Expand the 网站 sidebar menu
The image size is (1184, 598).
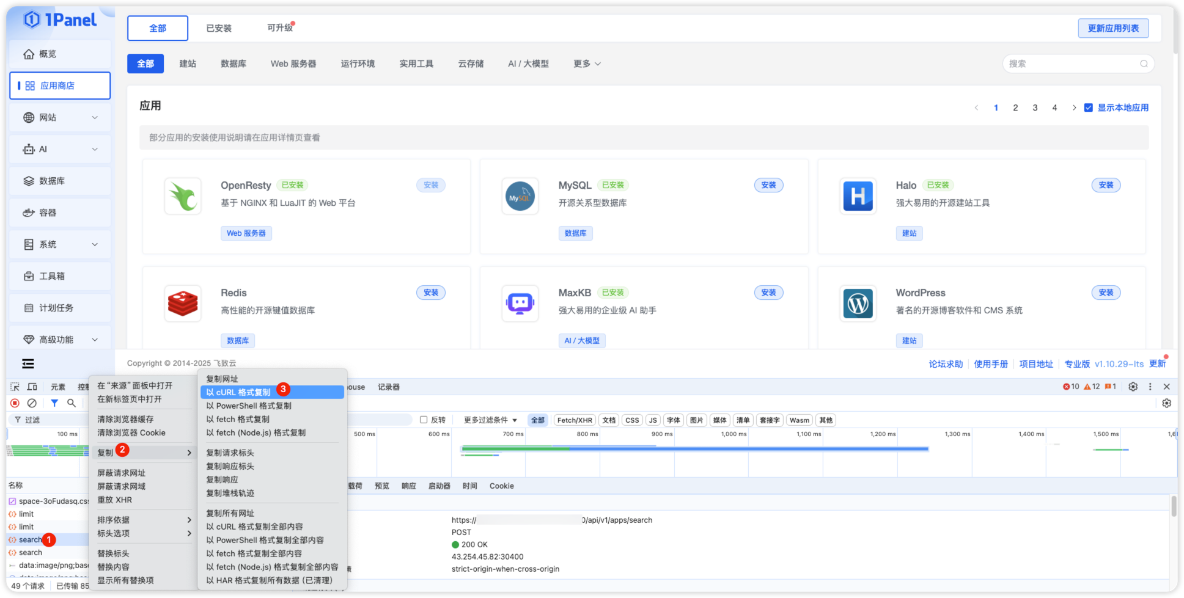tap(60, 117)
